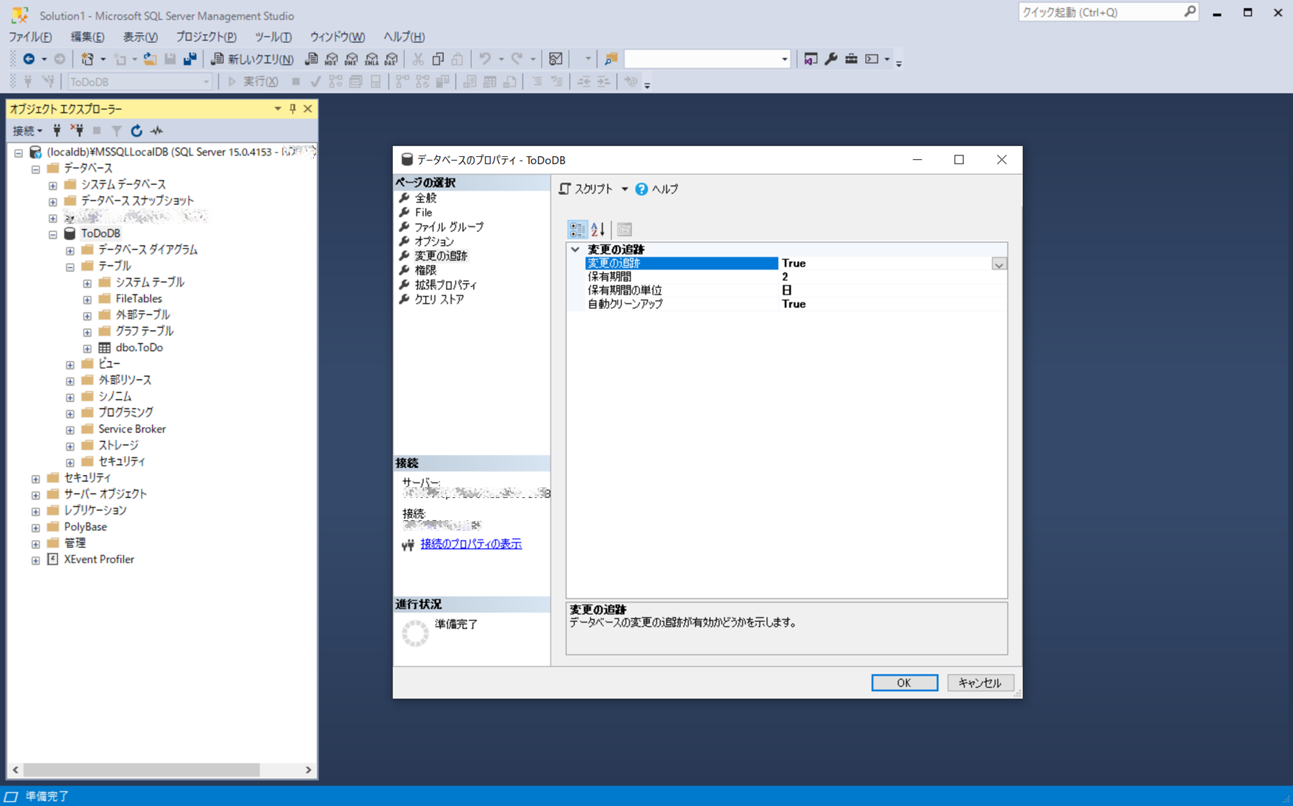
Task: Select the クエリ ストア page
Action: [x=439, y=299]
